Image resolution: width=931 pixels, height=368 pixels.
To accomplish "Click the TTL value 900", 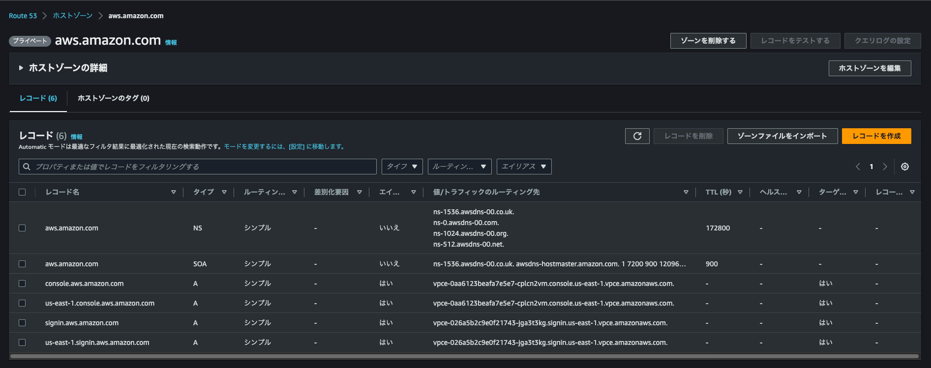I will [x=712, y=264].
